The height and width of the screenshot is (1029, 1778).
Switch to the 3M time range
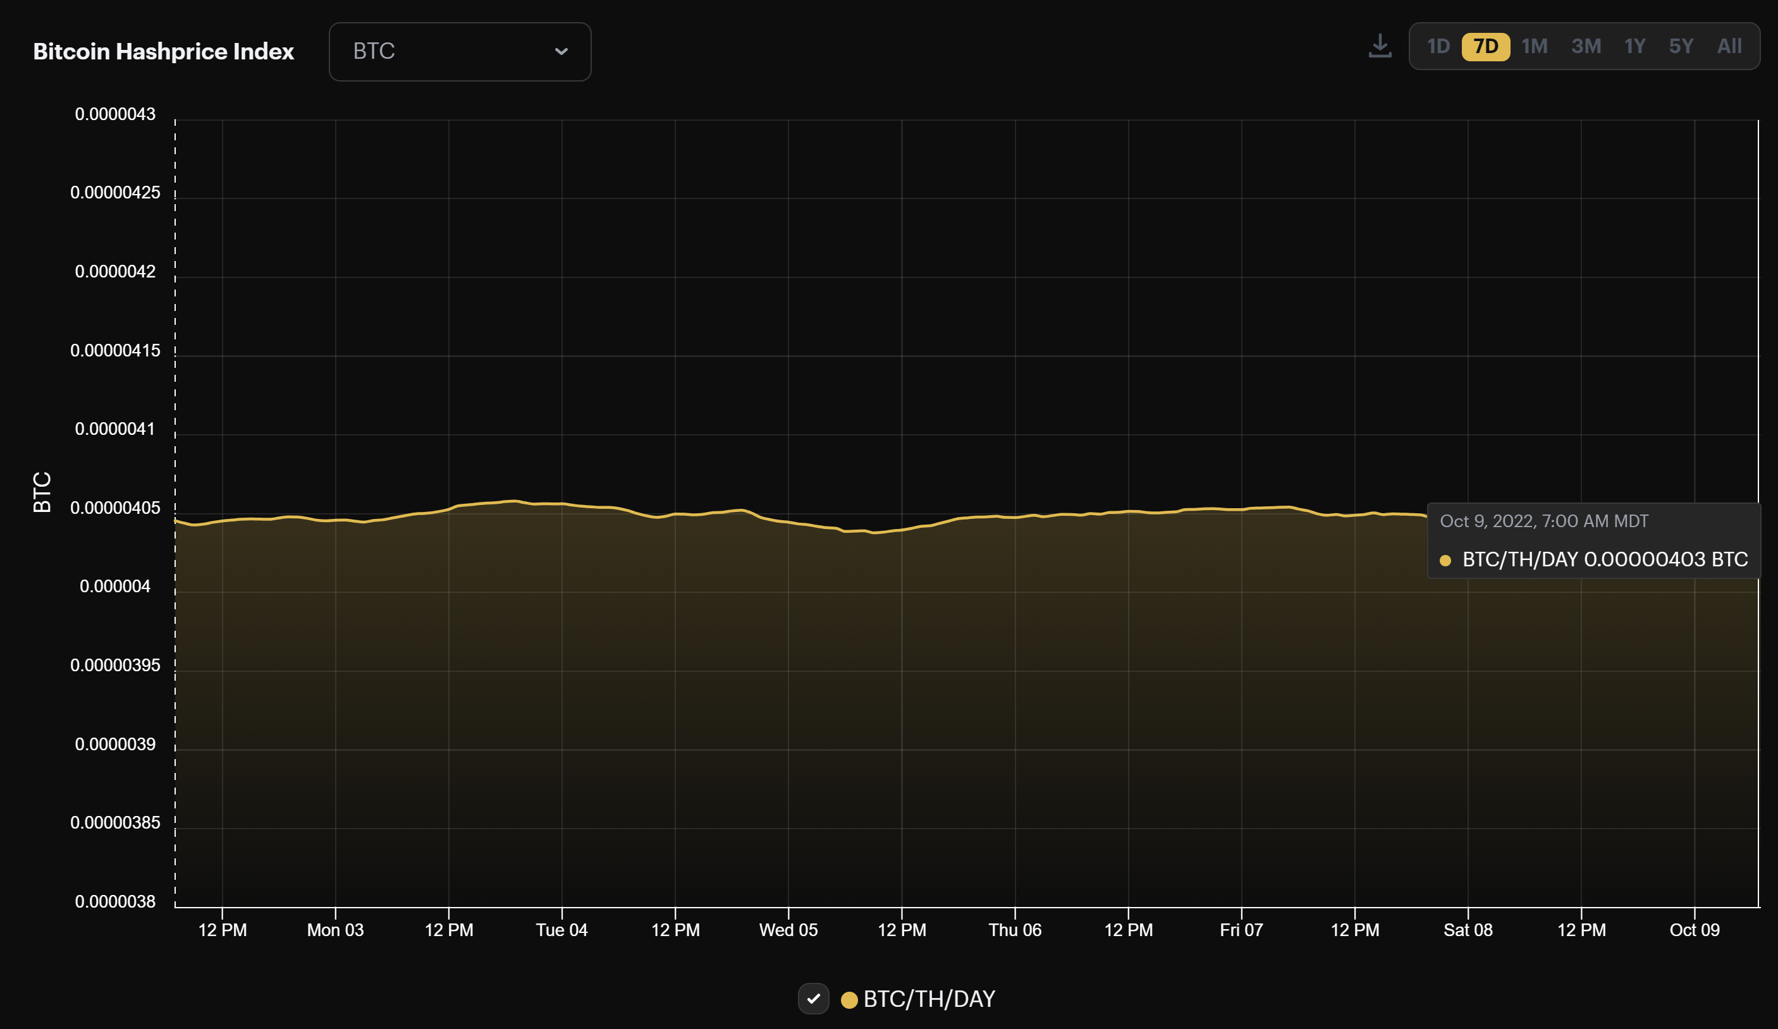pos(1585,47)
